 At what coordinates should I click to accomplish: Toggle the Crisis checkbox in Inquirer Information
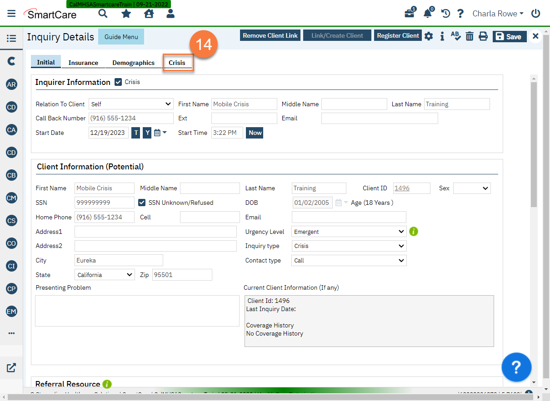click(x=118, y=82)
